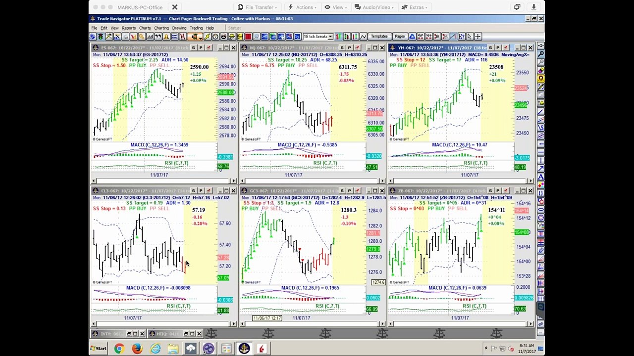Click the printer toolbar icon
634x356 pixels.
[x=125, y=37]
